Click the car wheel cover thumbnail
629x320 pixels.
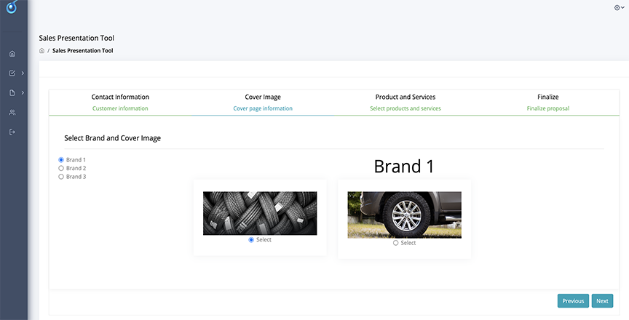tap(404, 215)
